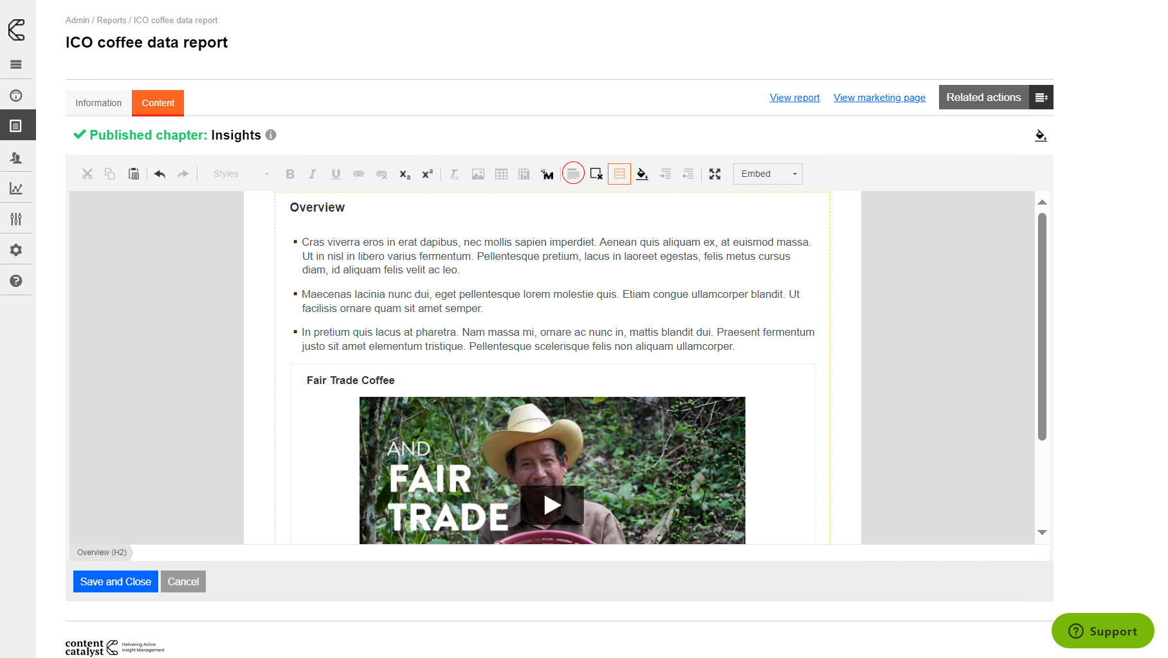Click the View marketing page link
1168x658 pixels.
[879, 98]
